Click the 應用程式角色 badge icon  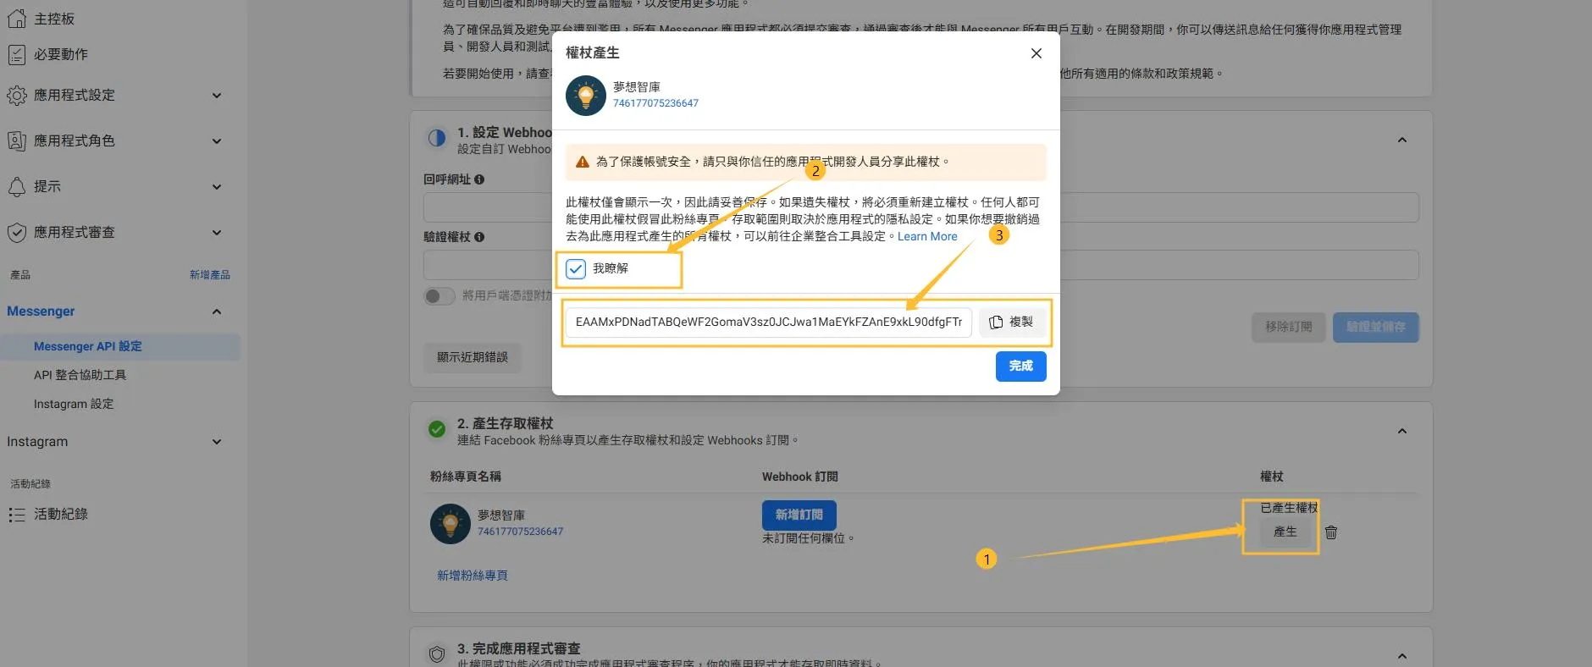click(17, 141)
